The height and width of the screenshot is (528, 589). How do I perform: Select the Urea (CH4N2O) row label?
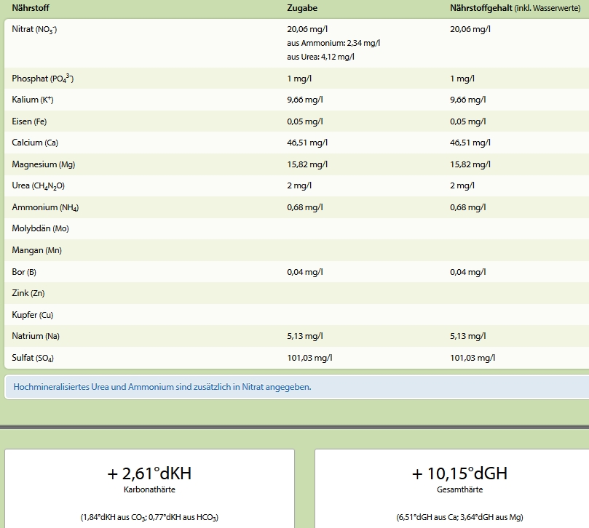39,185
